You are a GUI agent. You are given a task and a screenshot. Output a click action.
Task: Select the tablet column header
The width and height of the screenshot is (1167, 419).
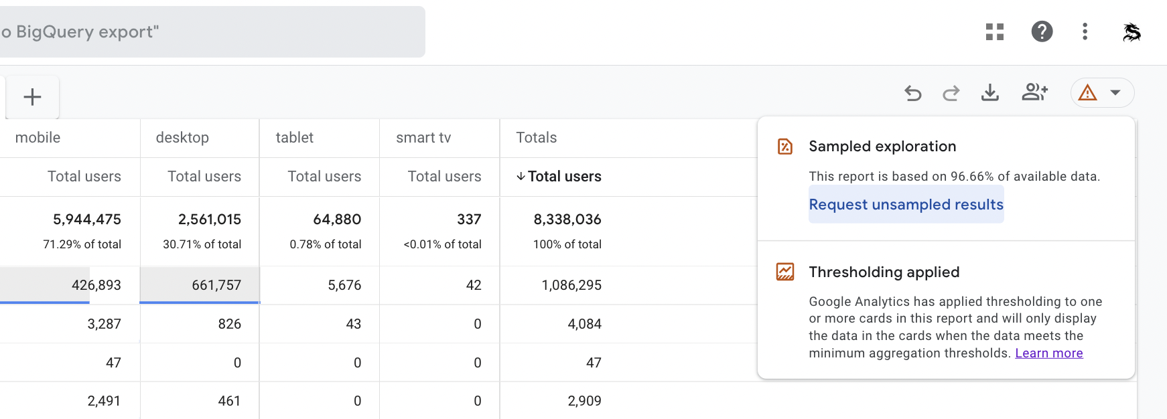click(x=295, y=138)
